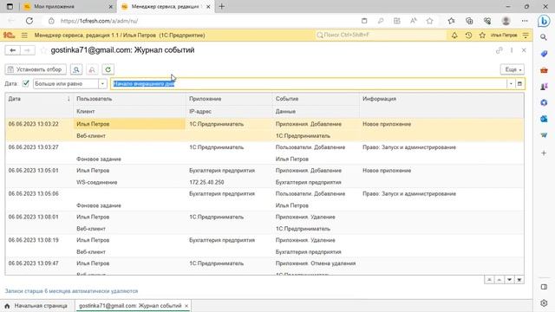Viewport: 555px width, 312px height.
Task: Expand the date value dropdown arrow
Action: pyautogui.click(x=511, y=84)
